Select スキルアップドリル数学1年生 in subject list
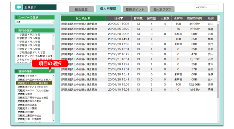 point(34,56)
